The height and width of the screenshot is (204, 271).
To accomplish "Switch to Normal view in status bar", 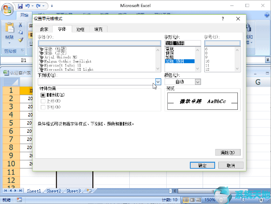I will tap(186, 200).
